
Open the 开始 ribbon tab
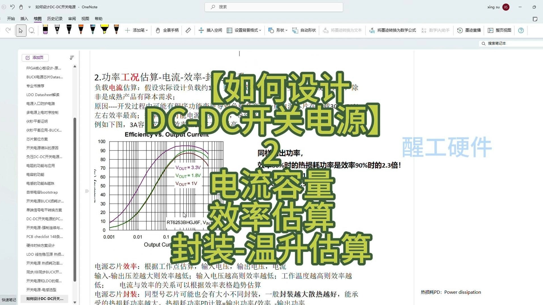click(11, 19)
